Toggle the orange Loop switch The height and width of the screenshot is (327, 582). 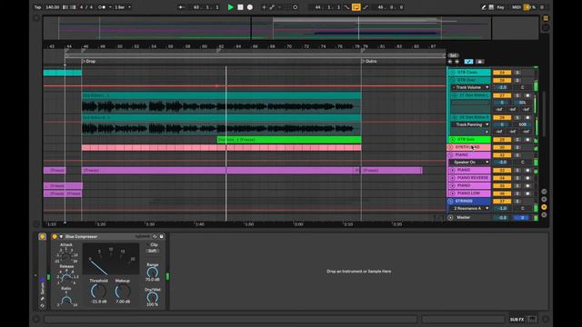click(x=356, y=7)
